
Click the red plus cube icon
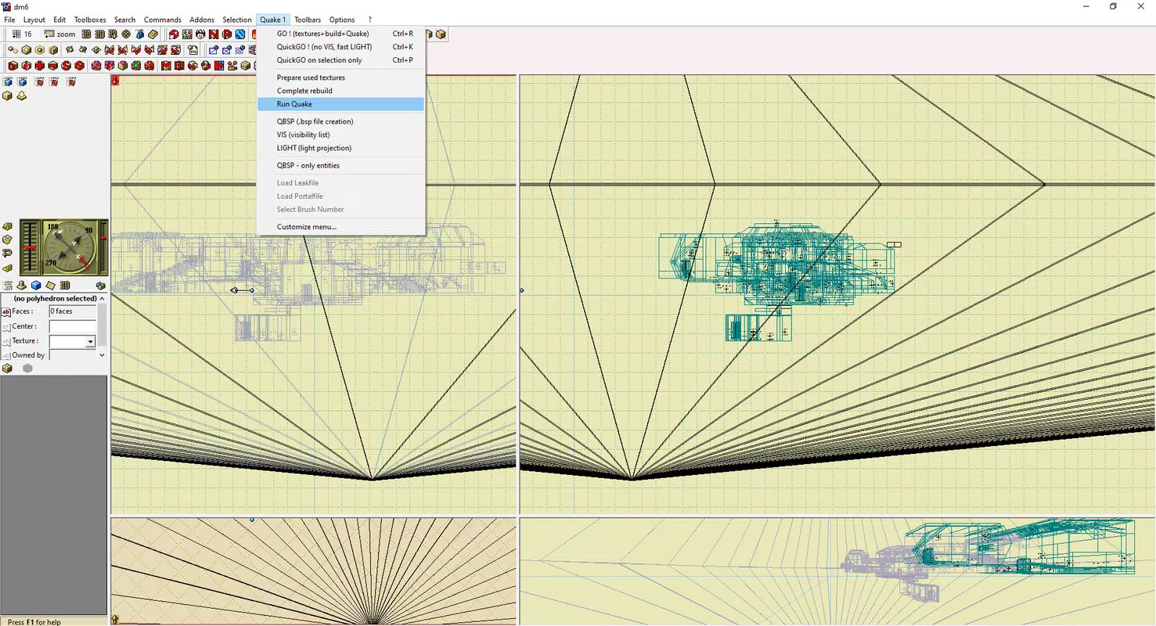[x=40, y=66]
